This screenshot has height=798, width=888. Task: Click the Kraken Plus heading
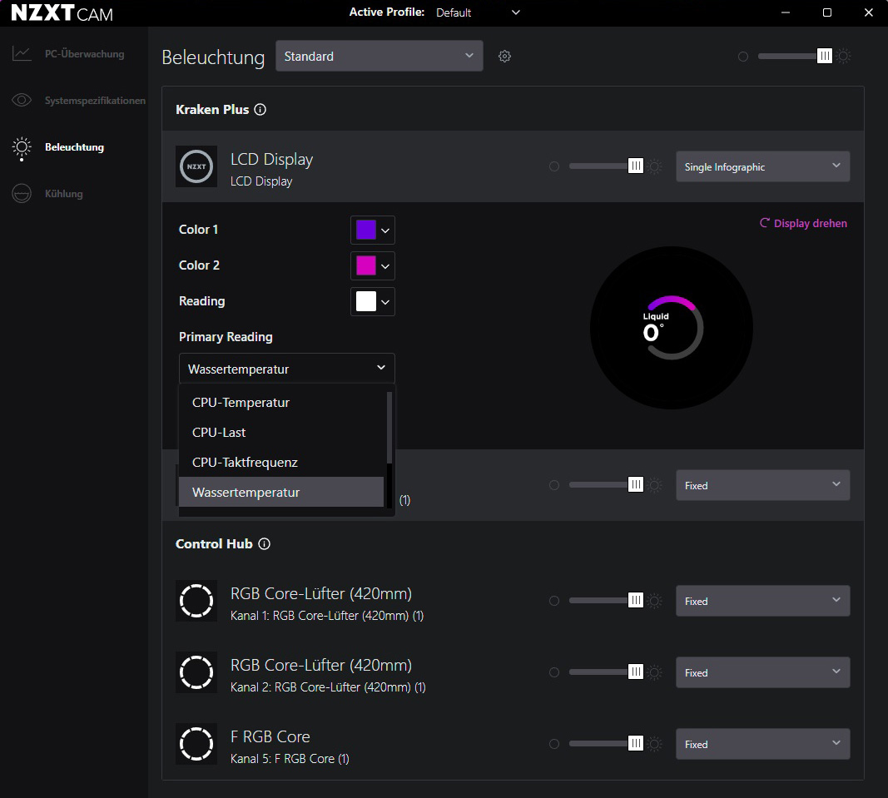[212, 109]
